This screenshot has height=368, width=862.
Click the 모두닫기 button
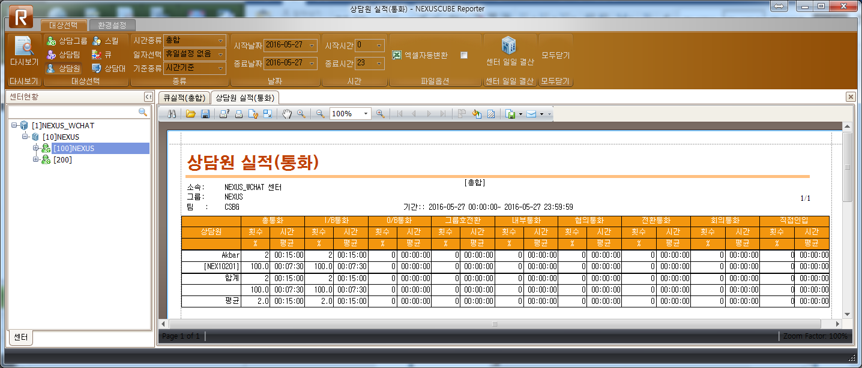pos(555,55)
